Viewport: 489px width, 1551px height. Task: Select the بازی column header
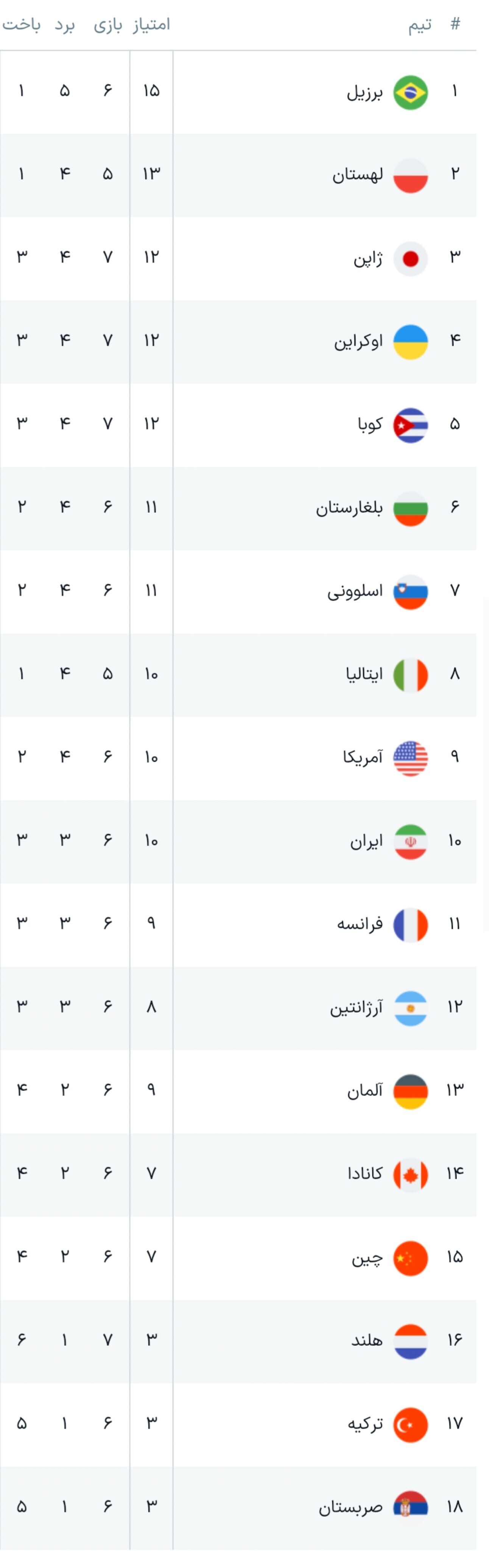[x=108, y=25]
